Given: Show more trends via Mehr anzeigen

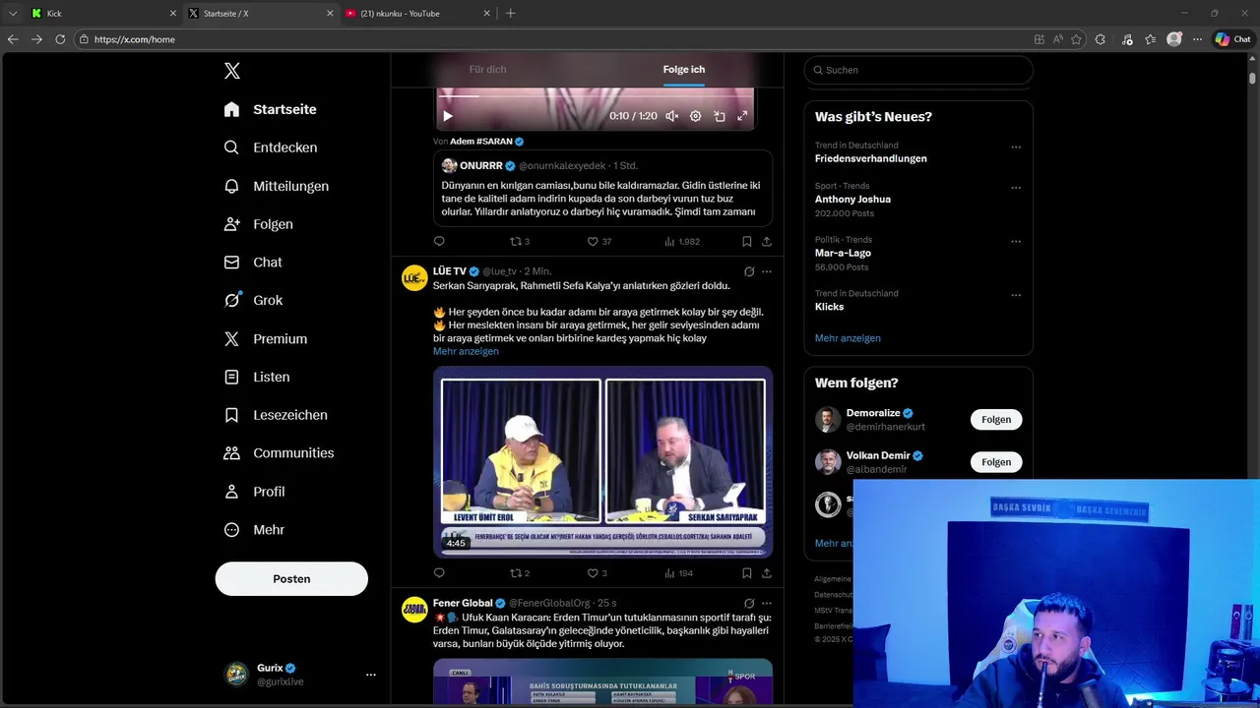Looking at the screenshot, I should tap(848, 338).
